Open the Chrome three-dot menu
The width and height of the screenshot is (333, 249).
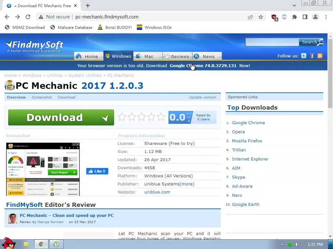[x=326, y=17]
